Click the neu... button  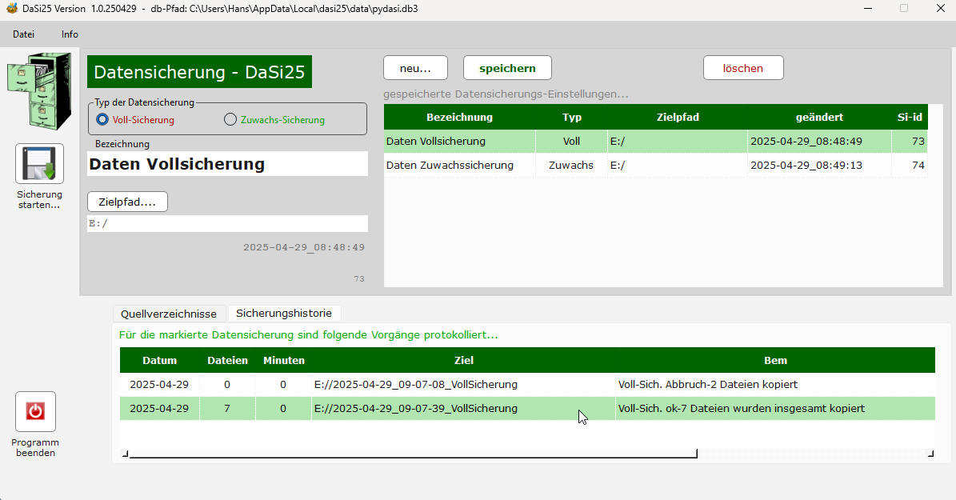click(415, 68)
